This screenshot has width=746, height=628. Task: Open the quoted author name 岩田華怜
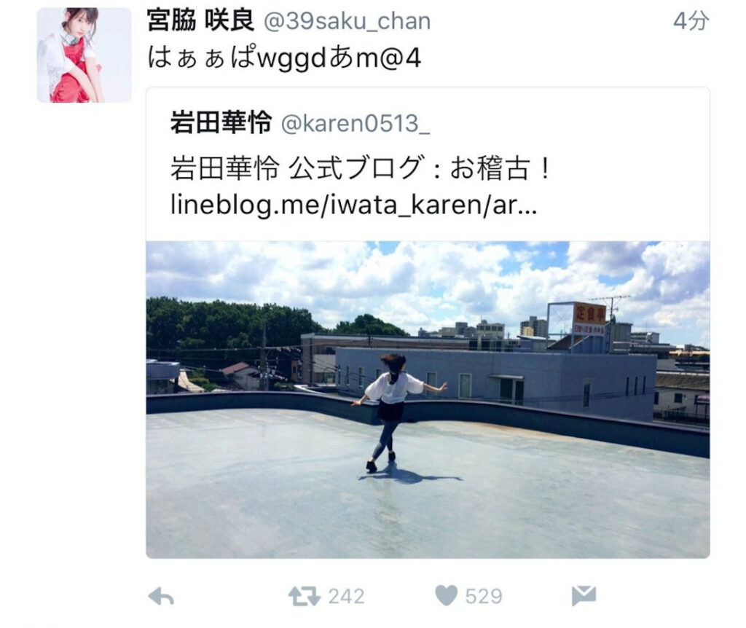[x=221, y=122]
